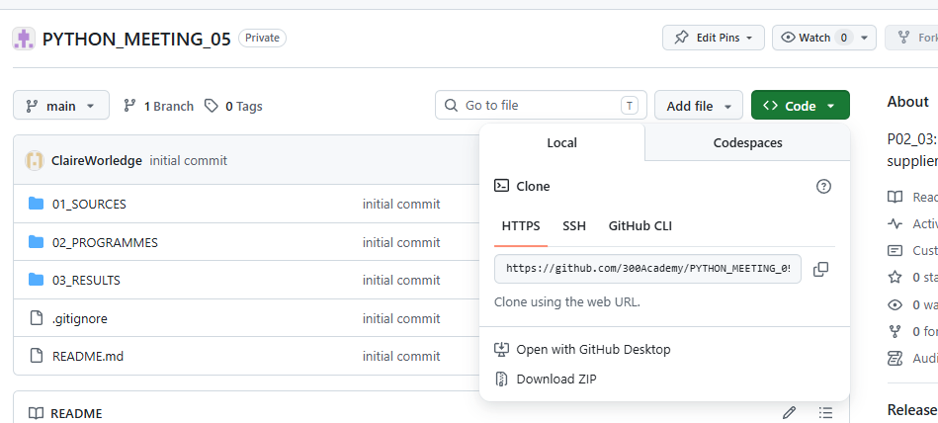The width and height of the screenshot is (938, 423).
Task: Click the folder icon for 03_RESULTS
Action: click(37, 280)
